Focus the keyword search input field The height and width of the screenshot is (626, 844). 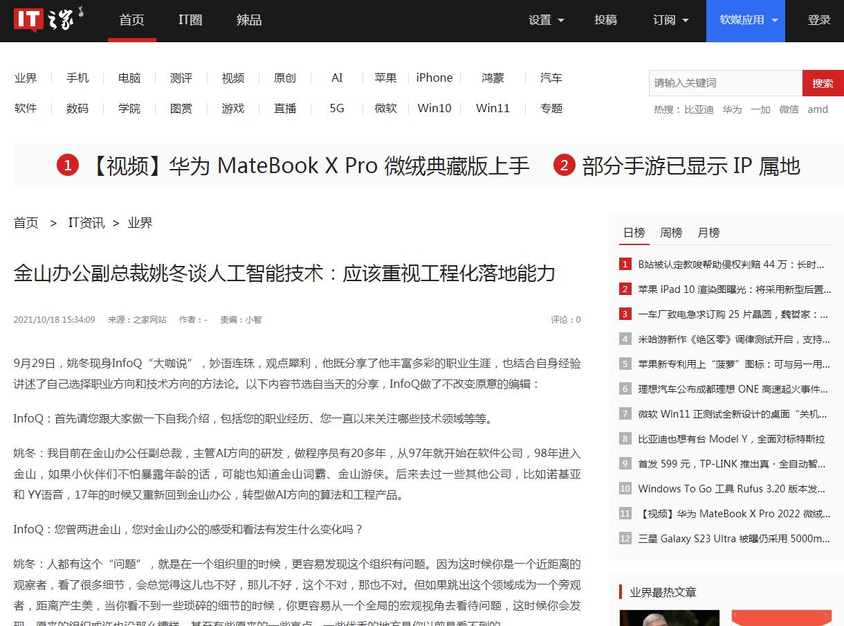[726, 83]
